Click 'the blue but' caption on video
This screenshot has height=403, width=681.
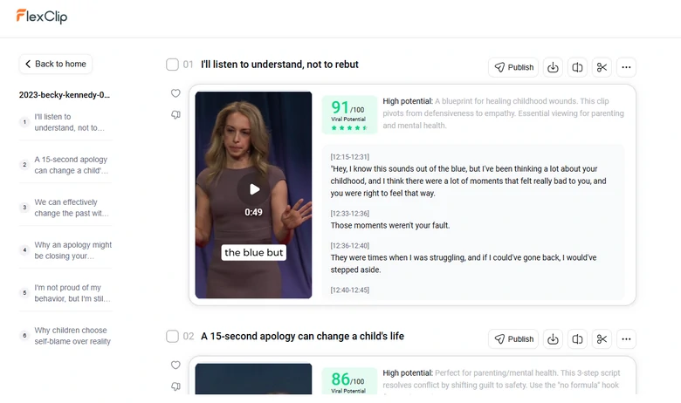pos(254,252)
